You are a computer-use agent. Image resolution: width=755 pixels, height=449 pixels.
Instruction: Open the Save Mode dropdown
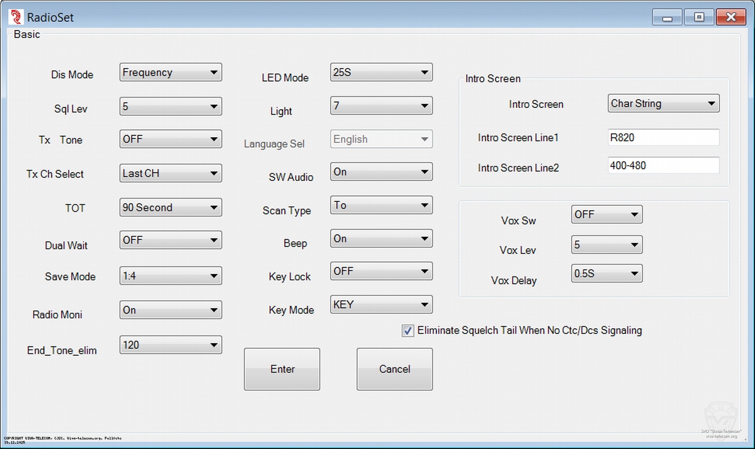pos(171,276)
